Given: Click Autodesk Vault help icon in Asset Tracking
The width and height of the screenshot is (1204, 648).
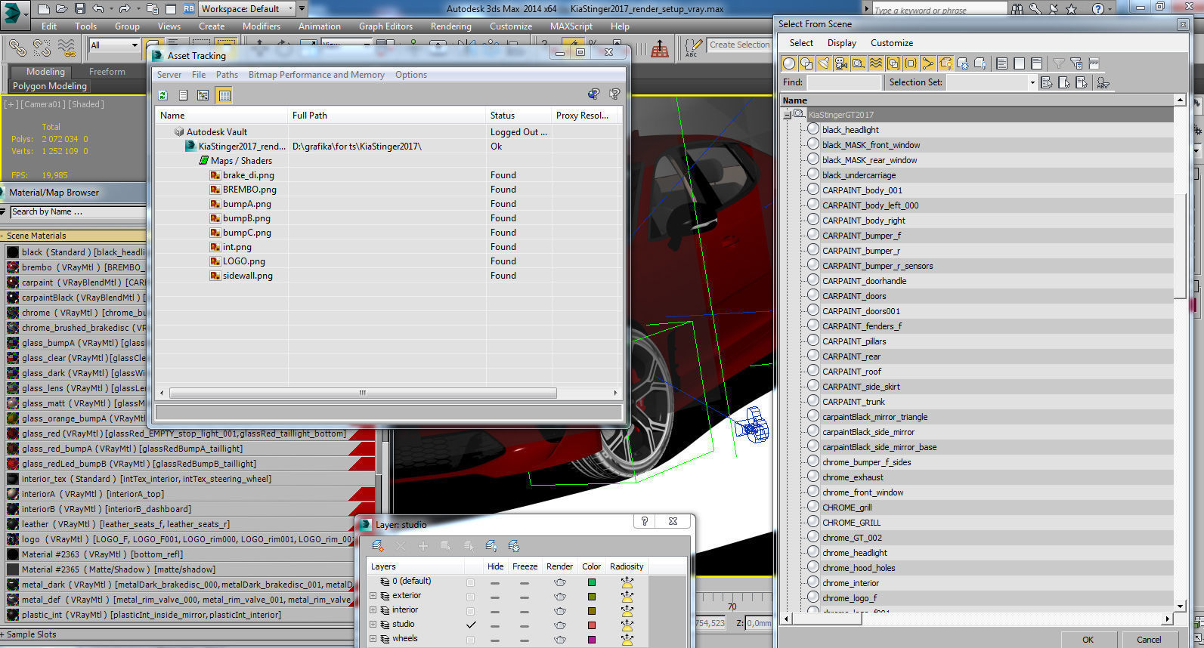Looking at the screenshot, I should pyautogui.click(x=593, y=94).
